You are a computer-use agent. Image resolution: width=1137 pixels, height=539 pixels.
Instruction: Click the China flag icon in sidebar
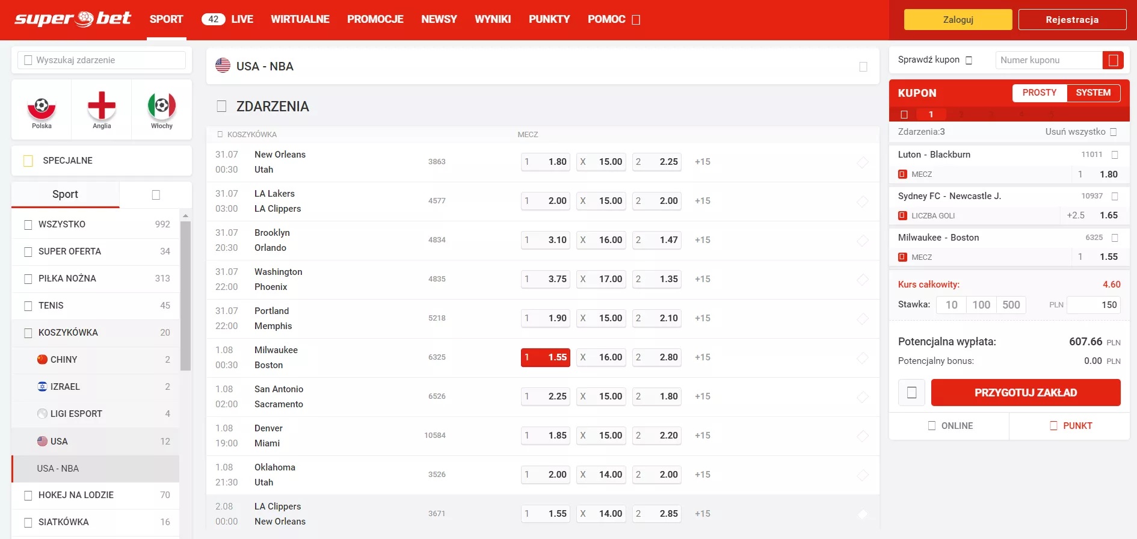pos(42,359)
